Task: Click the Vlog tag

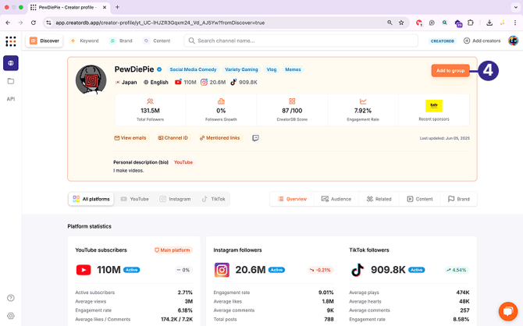Action: 272,69
